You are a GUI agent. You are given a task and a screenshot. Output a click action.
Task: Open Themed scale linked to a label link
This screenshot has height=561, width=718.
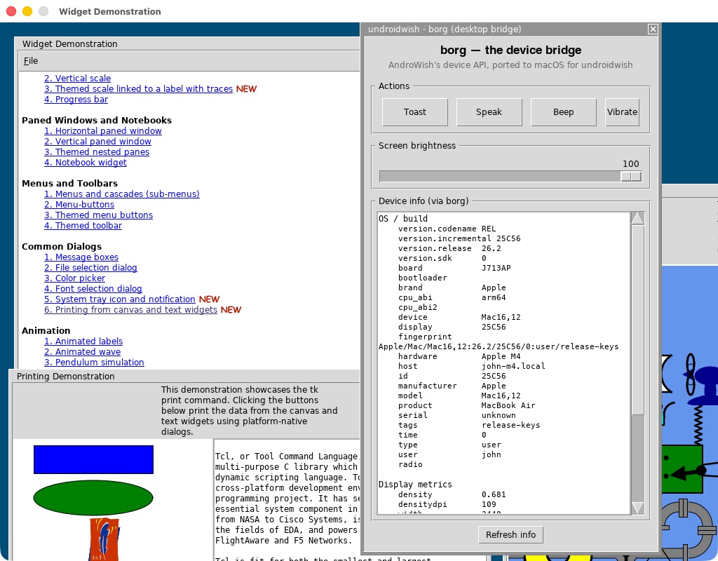click(138, 89)
